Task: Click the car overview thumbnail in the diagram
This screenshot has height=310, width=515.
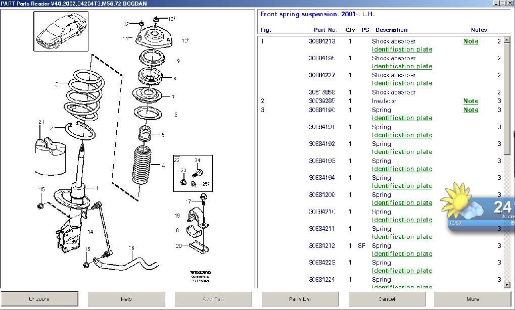Action: pos(61,31)
